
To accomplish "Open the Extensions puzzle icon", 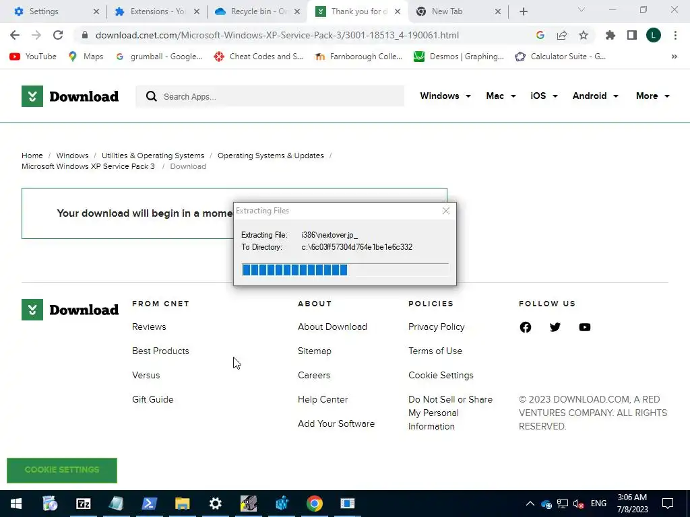I will [610, 35].
